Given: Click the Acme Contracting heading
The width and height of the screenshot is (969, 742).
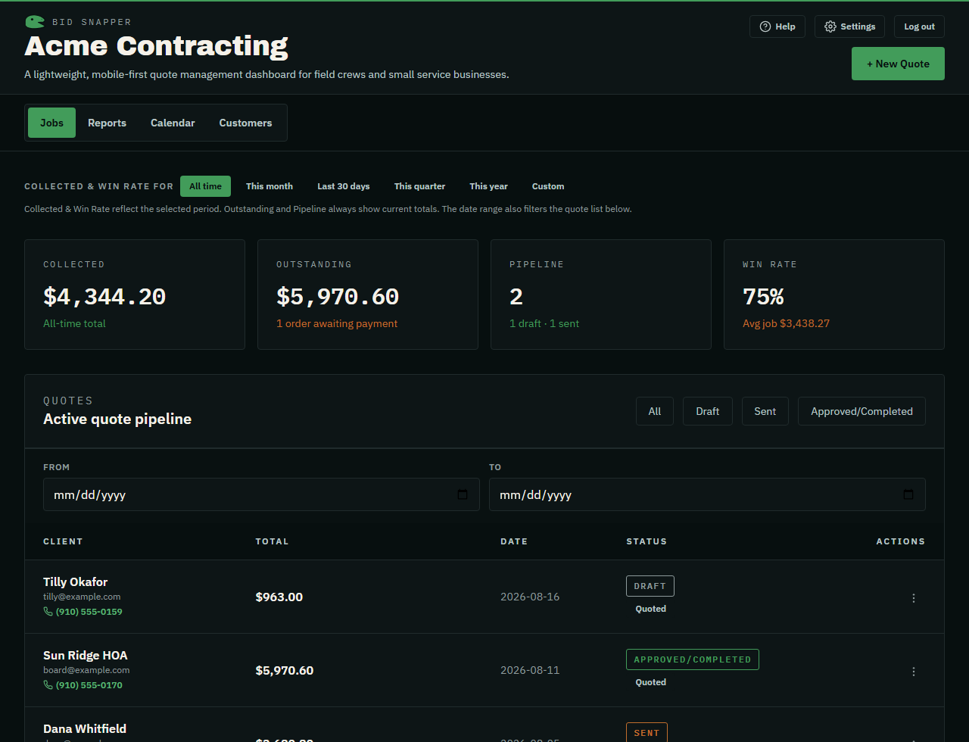Looking at the screenshot, I should coord(156,46).
